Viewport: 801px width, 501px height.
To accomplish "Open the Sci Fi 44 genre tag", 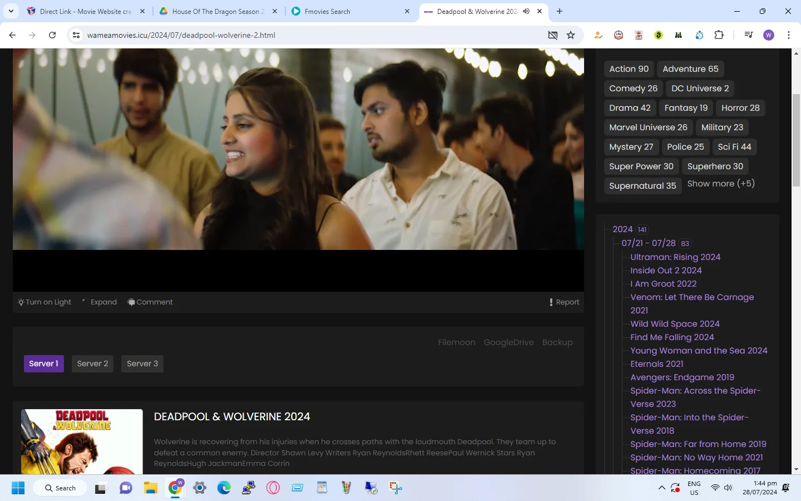I will [735, 147].
